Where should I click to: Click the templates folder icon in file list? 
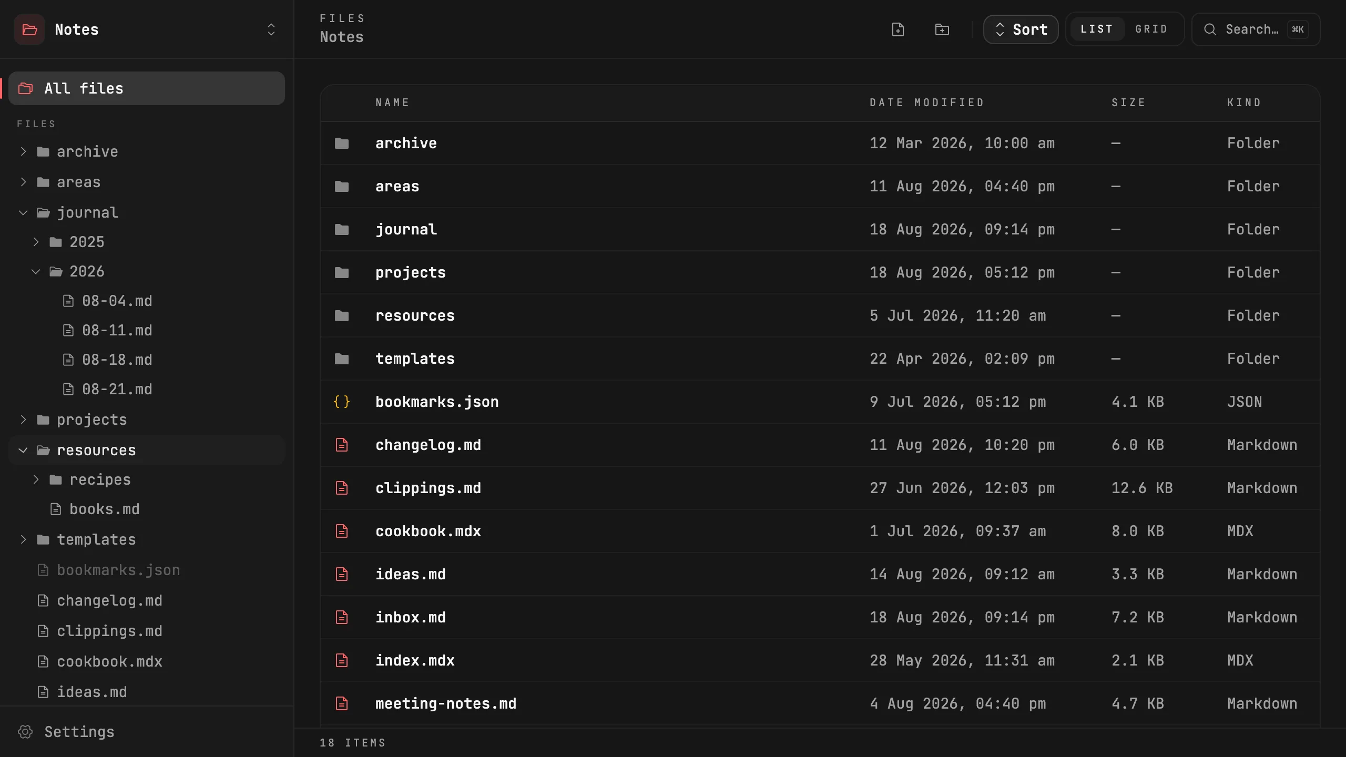[x=342, y=359]
